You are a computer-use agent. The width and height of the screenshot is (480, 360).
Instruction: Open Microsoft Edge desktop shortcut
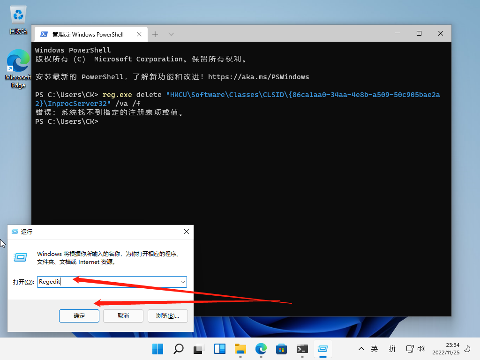pyautogui.click(x=18, y=68)
